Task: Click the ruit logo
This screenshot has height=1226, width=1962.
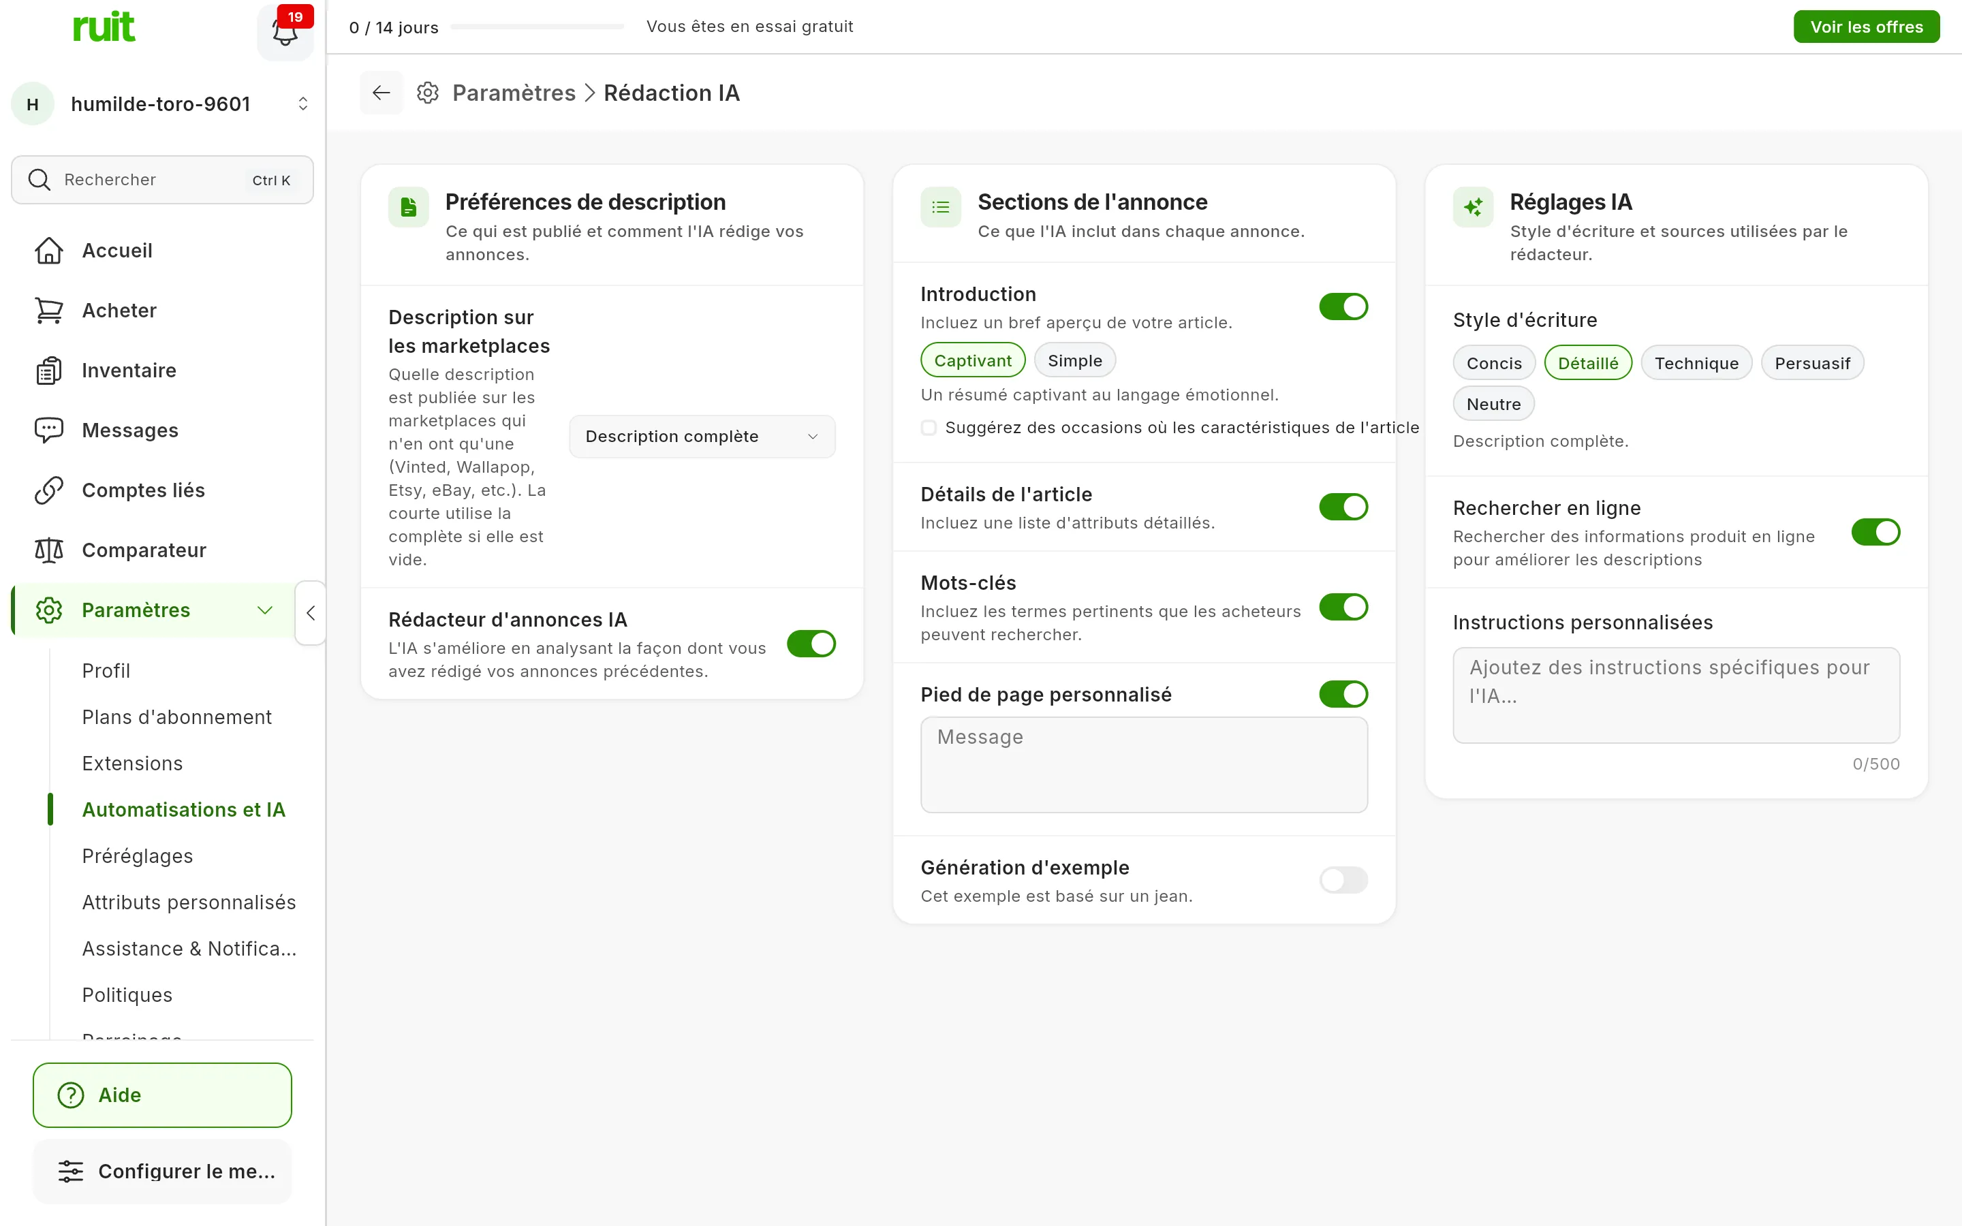Action: [x=104, y=27]
